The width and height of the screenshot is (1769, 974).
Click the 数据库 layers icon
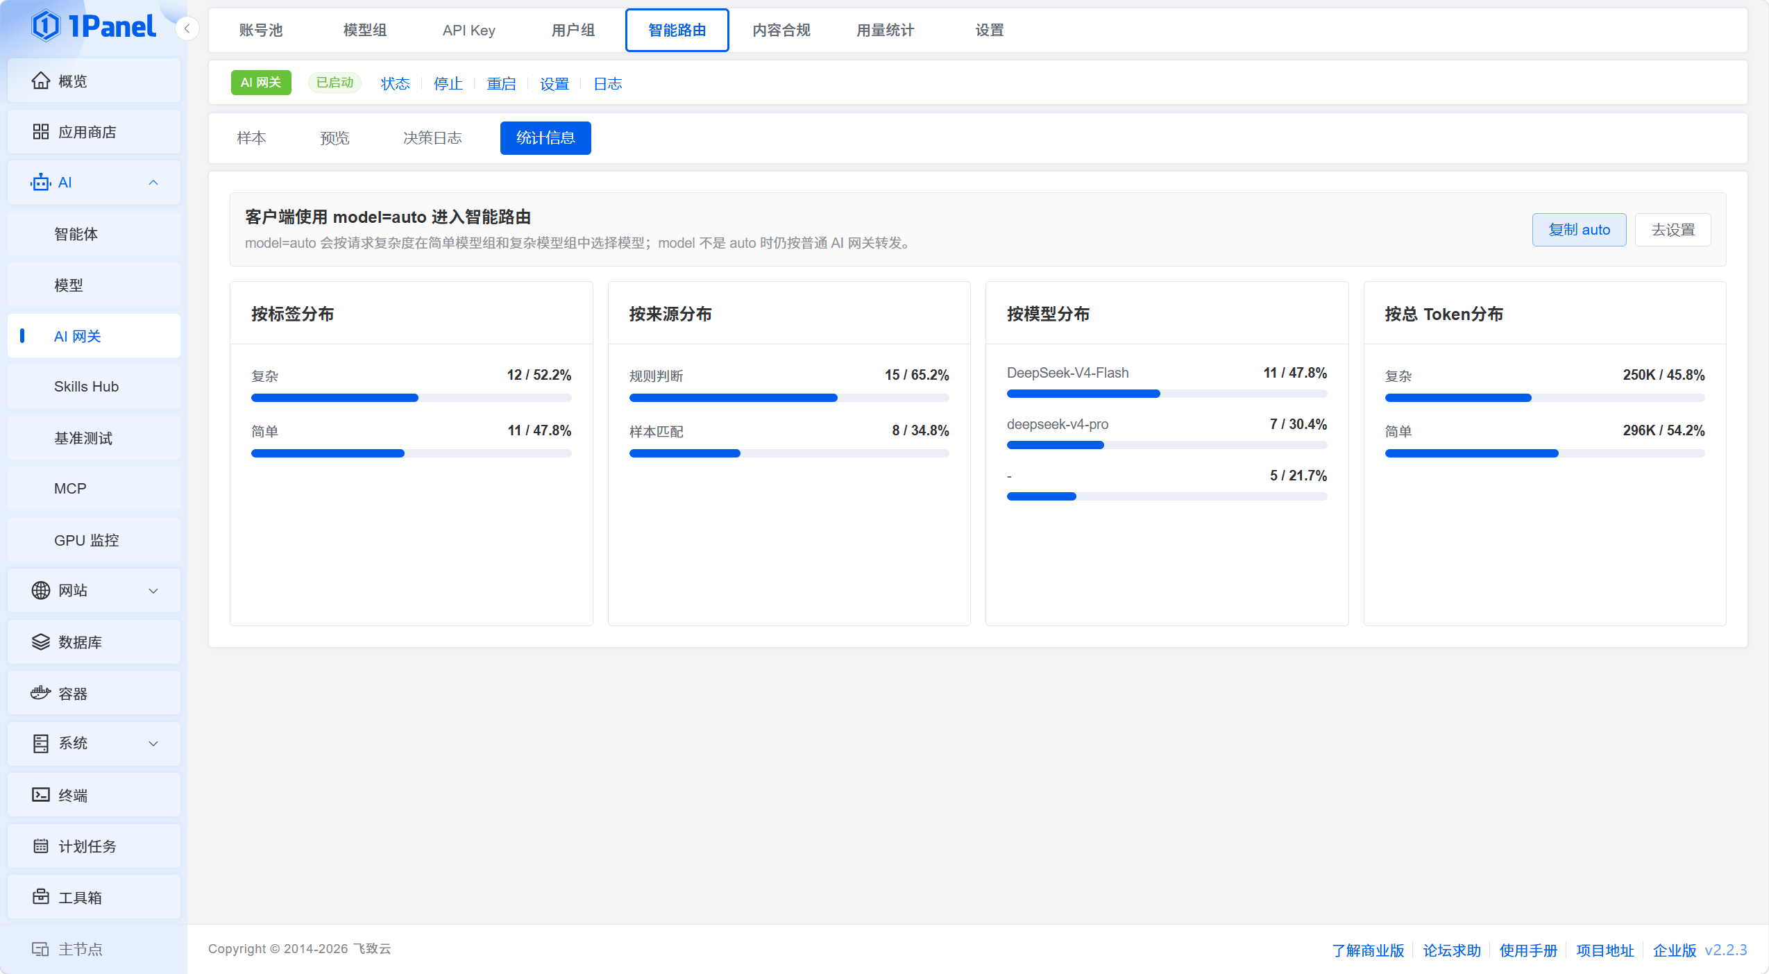point(41,642)
